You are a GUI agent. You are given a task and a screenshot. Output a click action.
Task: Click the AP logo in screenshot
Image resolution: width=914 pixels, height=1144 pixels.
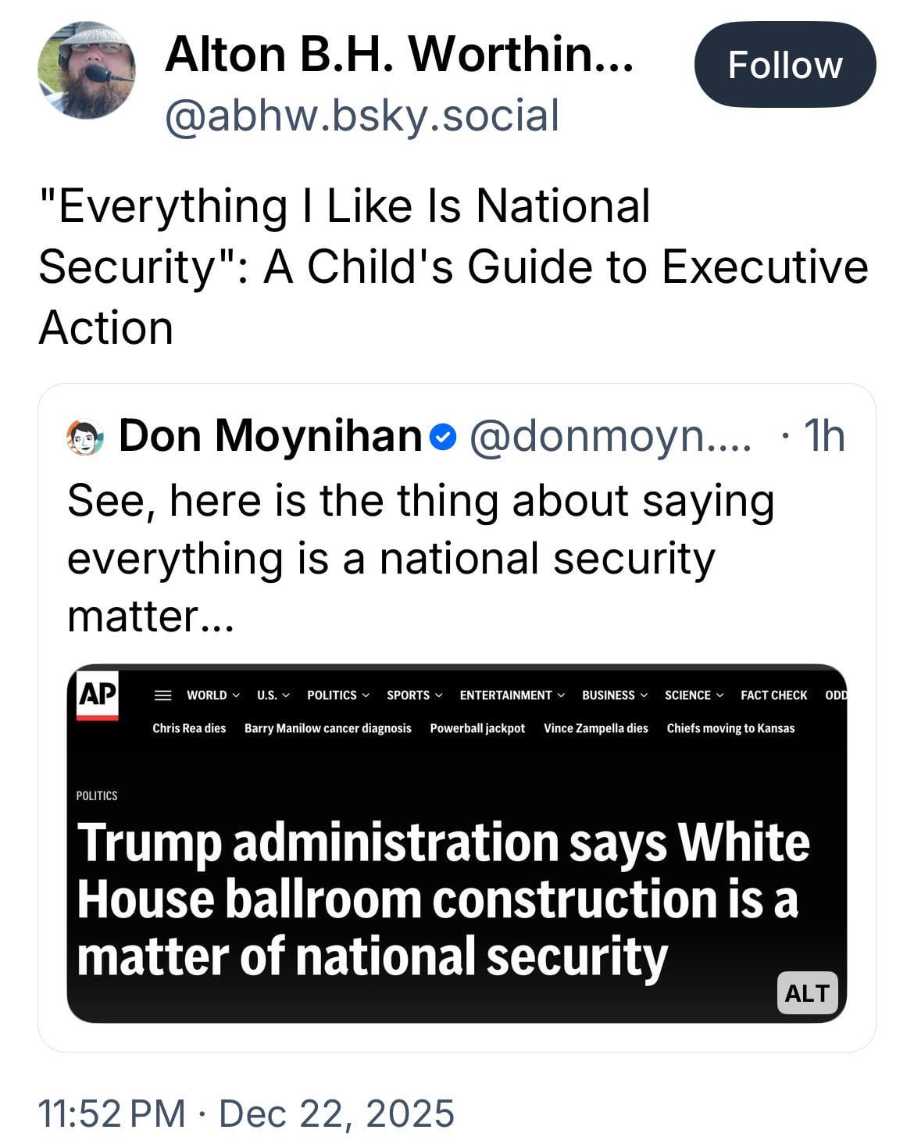pyautogui.click(x=98, y=694)
